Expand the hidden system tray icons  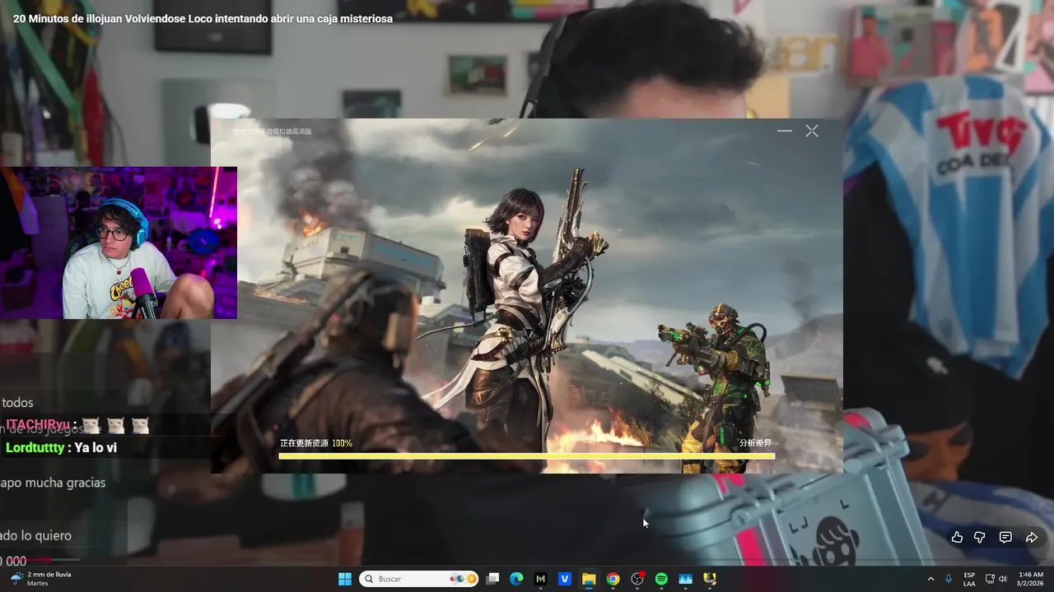tap(930, 579)
